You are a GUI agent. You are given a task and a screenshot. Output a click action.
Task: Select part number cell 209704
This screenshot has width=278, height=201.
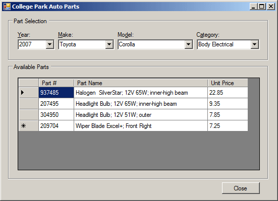tap(56, 126)
